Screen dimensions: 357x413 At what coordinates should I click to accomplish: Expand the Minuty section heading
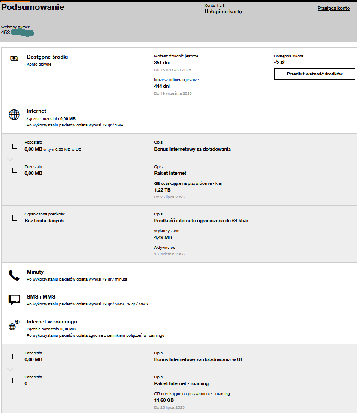pos(35,272)
